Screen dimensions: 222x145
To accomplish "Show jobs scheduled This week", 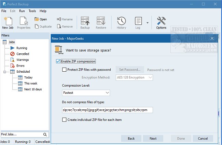I will [31, 84].
